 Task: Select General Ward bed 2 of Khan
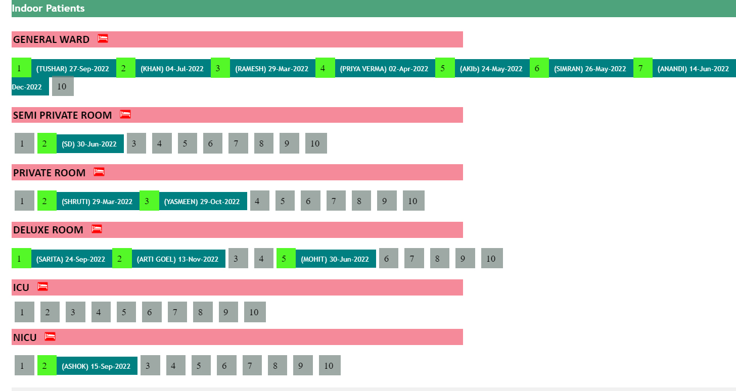126,68
